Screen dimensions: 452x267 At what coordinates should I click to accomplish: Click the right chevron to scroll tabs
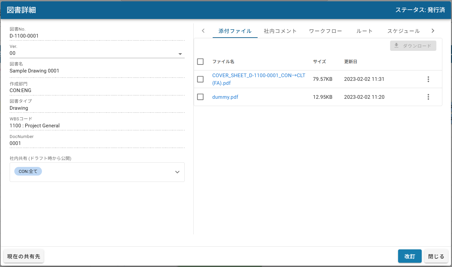point(433,31)
